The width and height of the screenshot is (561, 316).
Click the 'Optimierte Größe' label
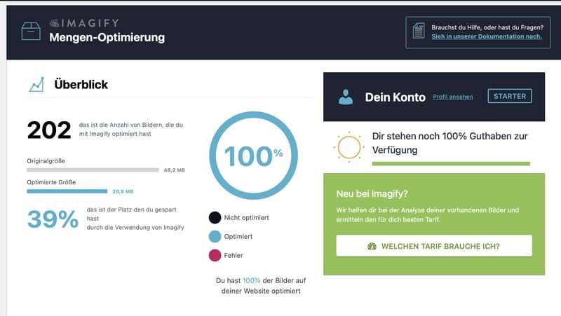click(51, 182)
